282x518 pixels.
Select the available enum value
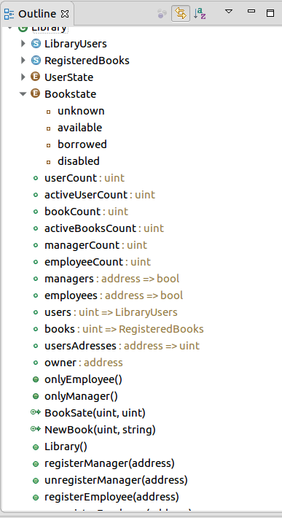[x=80, y=128]
